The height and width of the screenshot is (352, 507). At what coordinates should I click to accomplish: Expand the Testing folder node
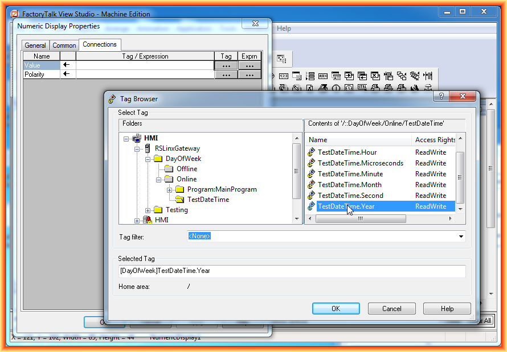coord(148,210)
